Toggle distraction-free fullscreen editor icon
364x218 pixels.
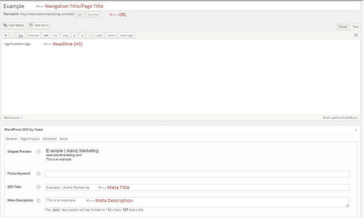pyautogui.click(x=356, y=35)
